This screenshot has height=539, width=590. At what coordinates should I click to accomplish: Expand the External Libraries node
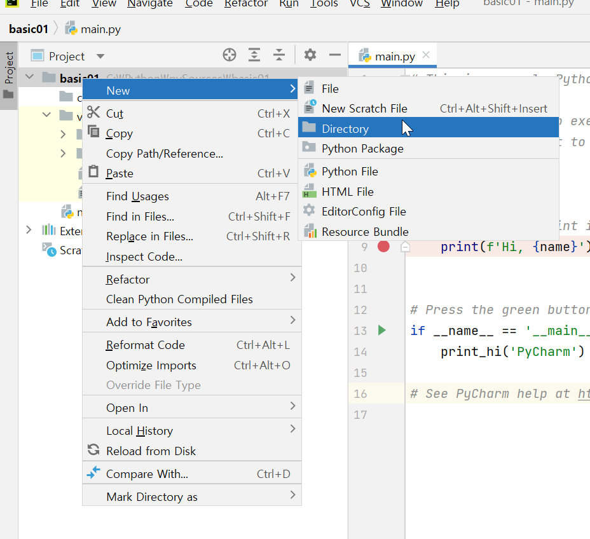tap(29, 229)
